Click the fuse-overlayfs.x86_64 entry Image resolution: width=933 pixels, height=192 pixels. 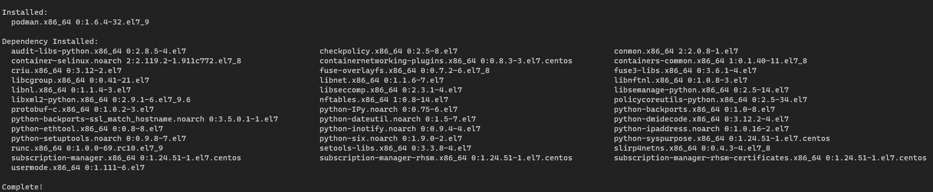[404, 70]
